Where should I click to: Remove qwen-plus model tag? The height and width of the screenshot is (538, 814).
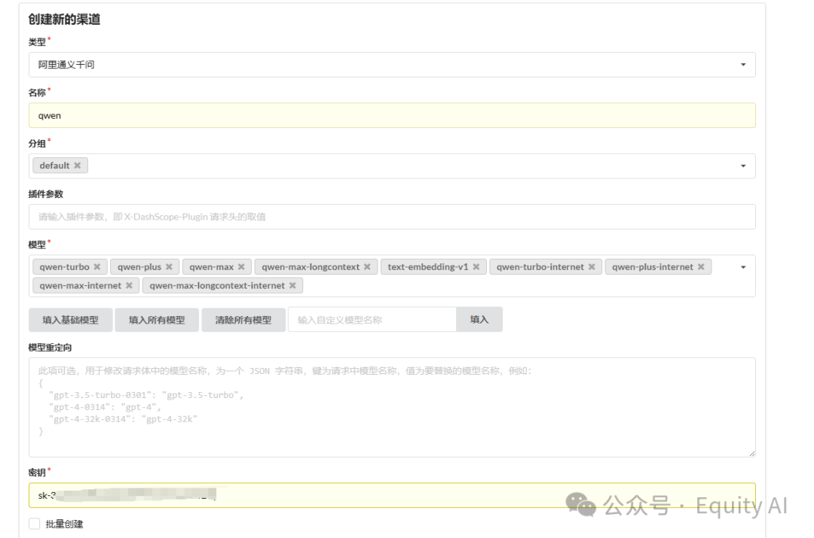[x=170, y=267]
